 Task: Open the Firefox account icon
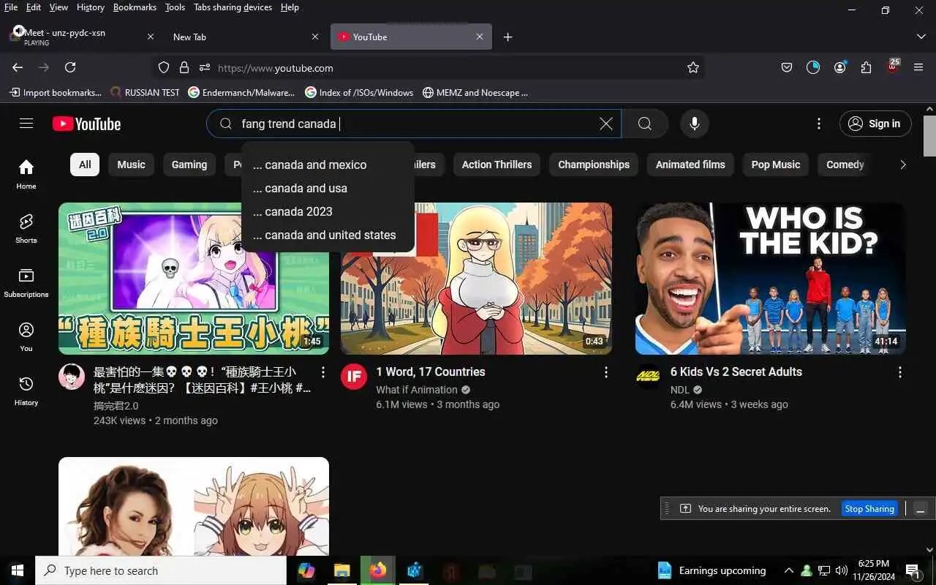click(840, 67)
